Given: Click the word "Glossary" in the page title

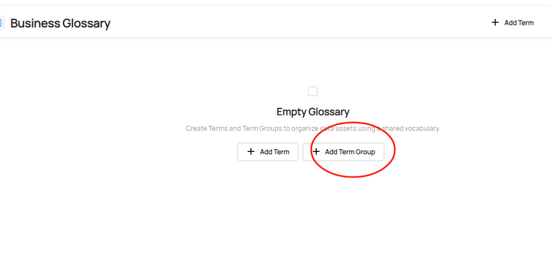Looking at the screenshot, I should (86, 23).
